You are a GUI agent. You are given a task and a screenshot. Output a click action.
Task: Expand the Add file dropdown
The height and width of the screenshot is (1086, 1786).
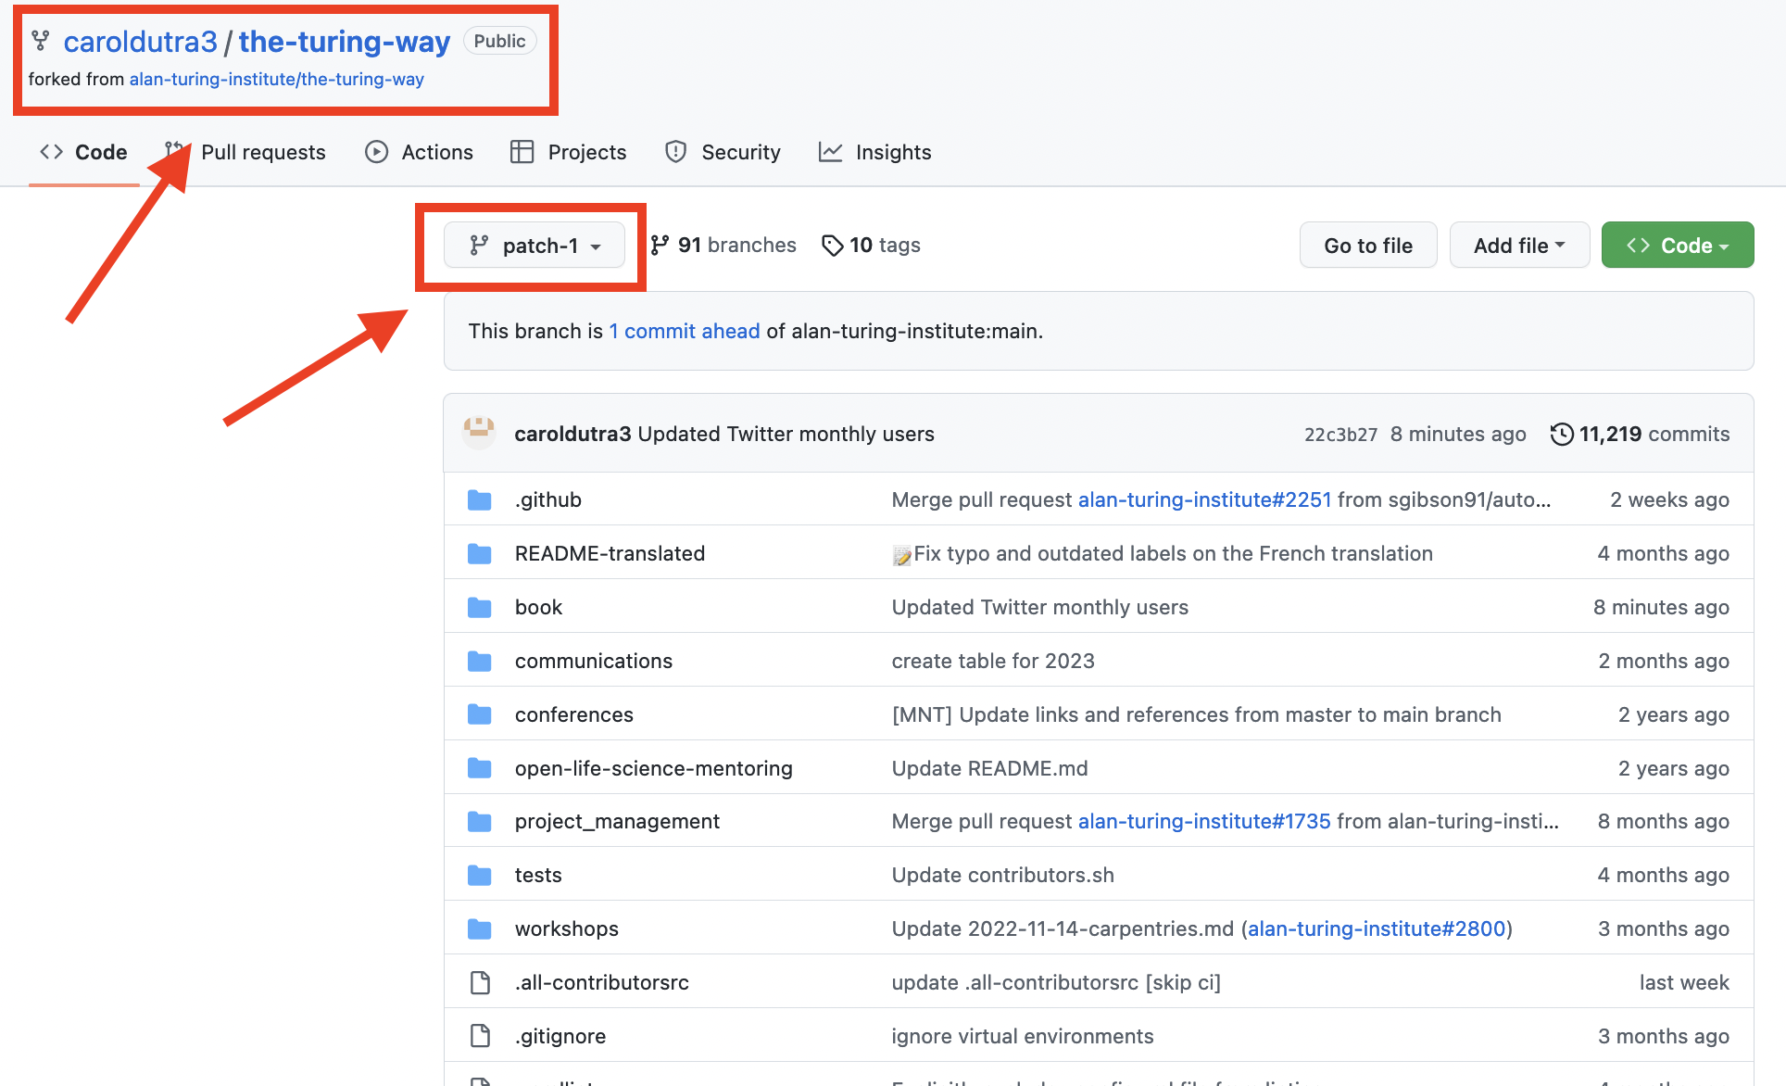click(1518, 245)
